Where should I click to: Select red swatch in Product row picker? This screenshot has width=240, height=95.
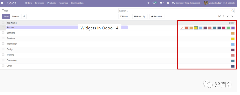186,28
